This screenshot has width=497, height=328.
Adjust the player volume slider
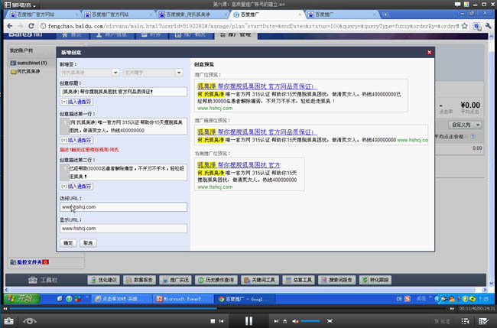click(310, 321)
